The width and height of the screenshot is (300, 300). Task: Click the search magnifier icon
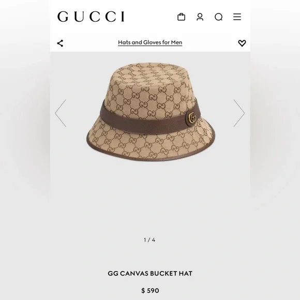pos(218,17)
